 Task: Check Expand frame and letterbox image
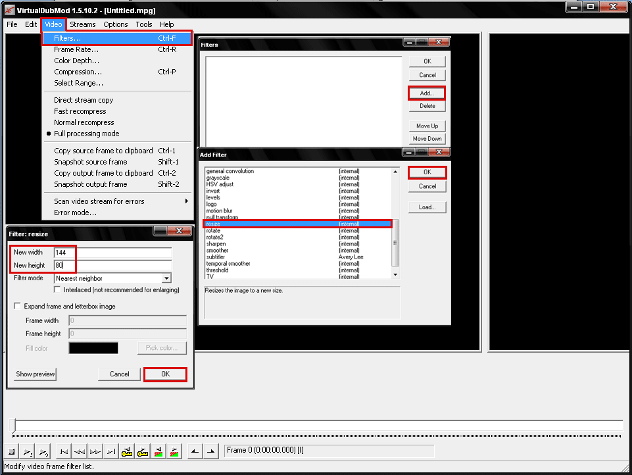pos(17,307)
